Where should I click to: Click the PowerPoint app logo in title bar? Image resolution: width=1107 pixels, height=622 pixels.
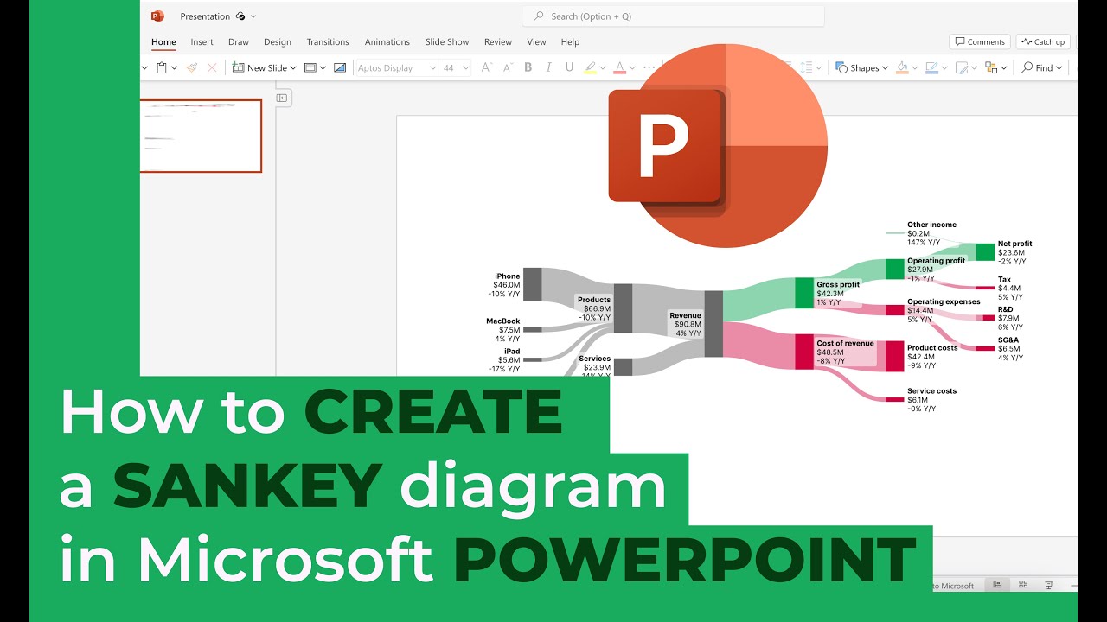point(157,16)
